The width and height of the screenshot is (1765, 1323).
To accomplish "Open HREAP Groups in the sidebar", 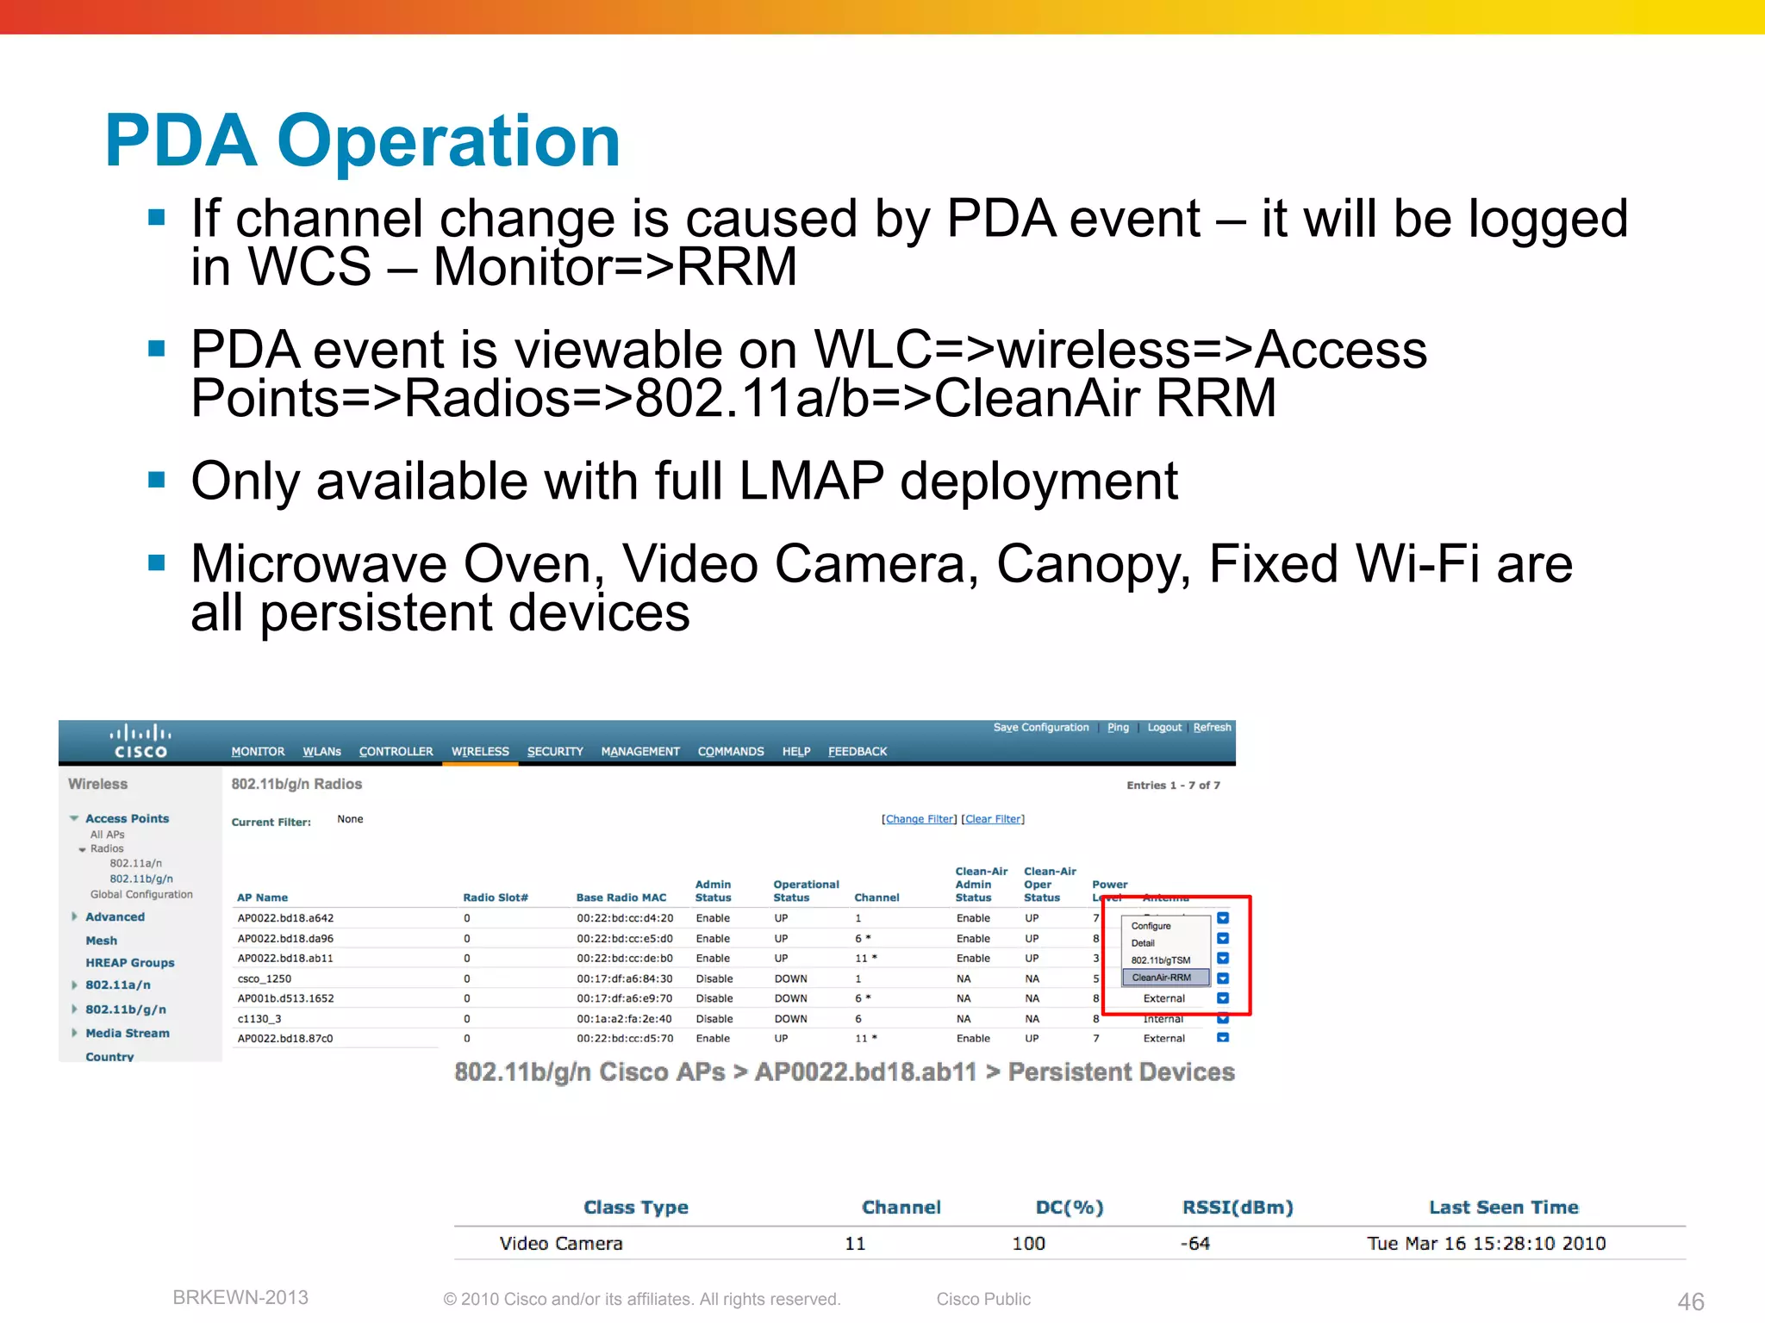I will 130,963.
